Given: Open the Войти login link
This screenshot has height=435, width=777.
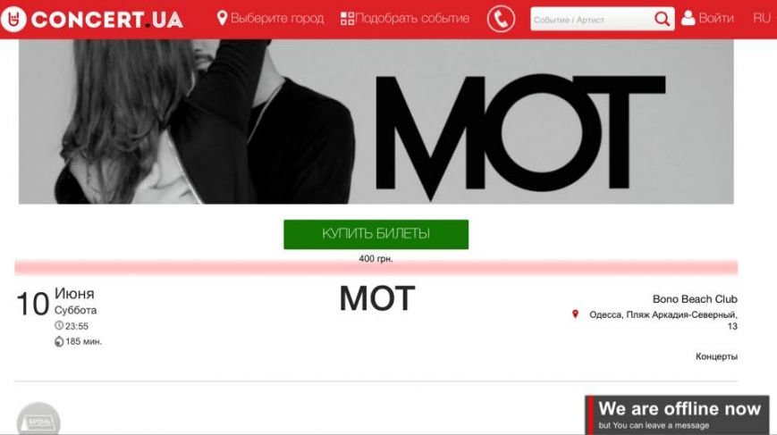Looking at the screenshot, I should pyautogui.click(x=716, y=18).
